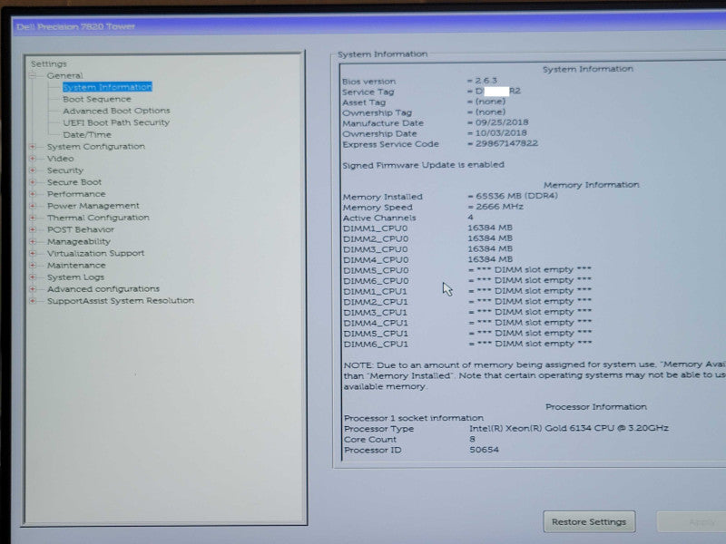Click Processor Type Xeon Gold 6134 value
The height and width of the screenshot is (544, 726).
coord(569,428)
